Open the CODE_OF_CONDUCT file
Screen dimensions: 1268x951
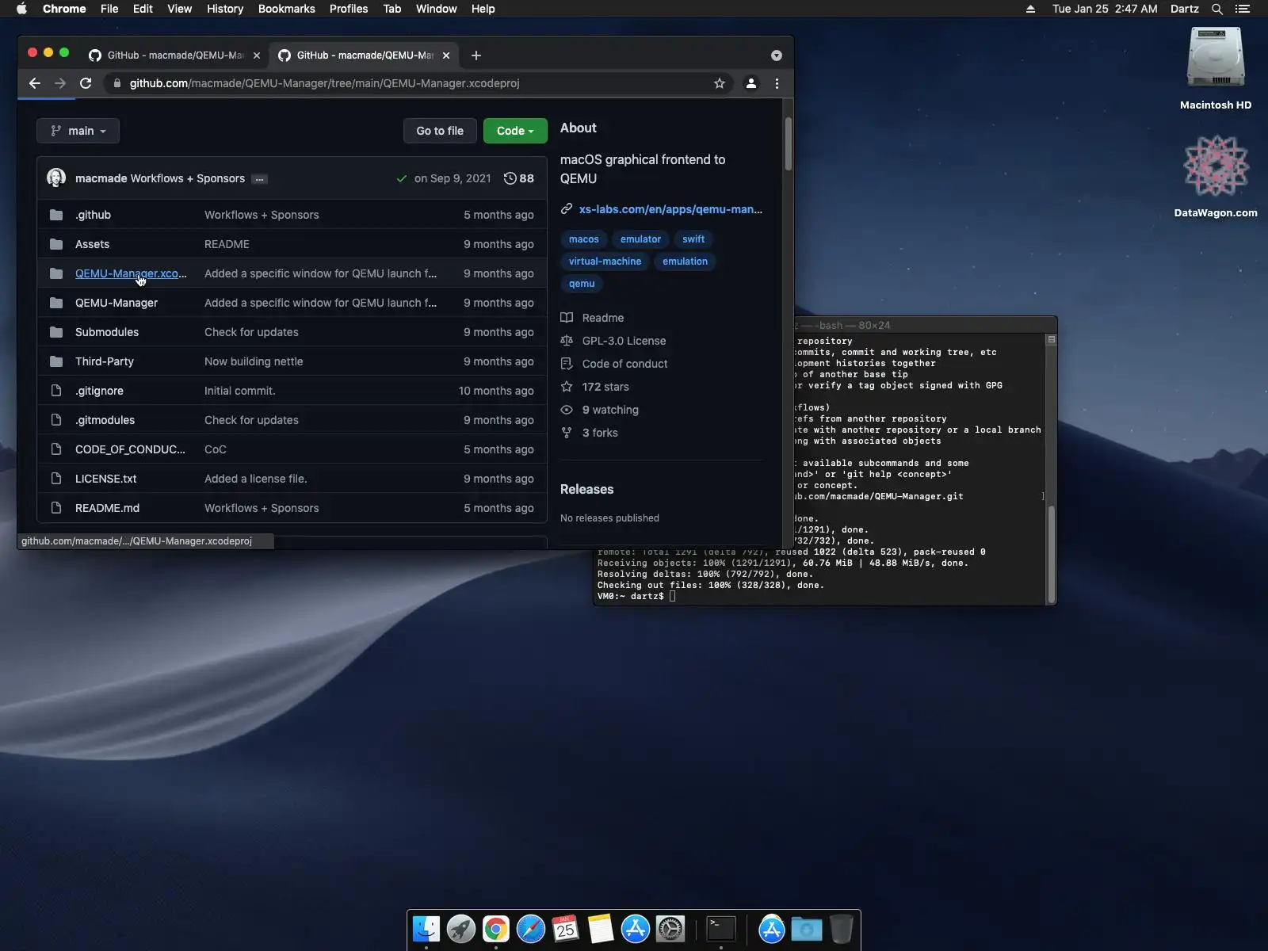click(130, 449)
